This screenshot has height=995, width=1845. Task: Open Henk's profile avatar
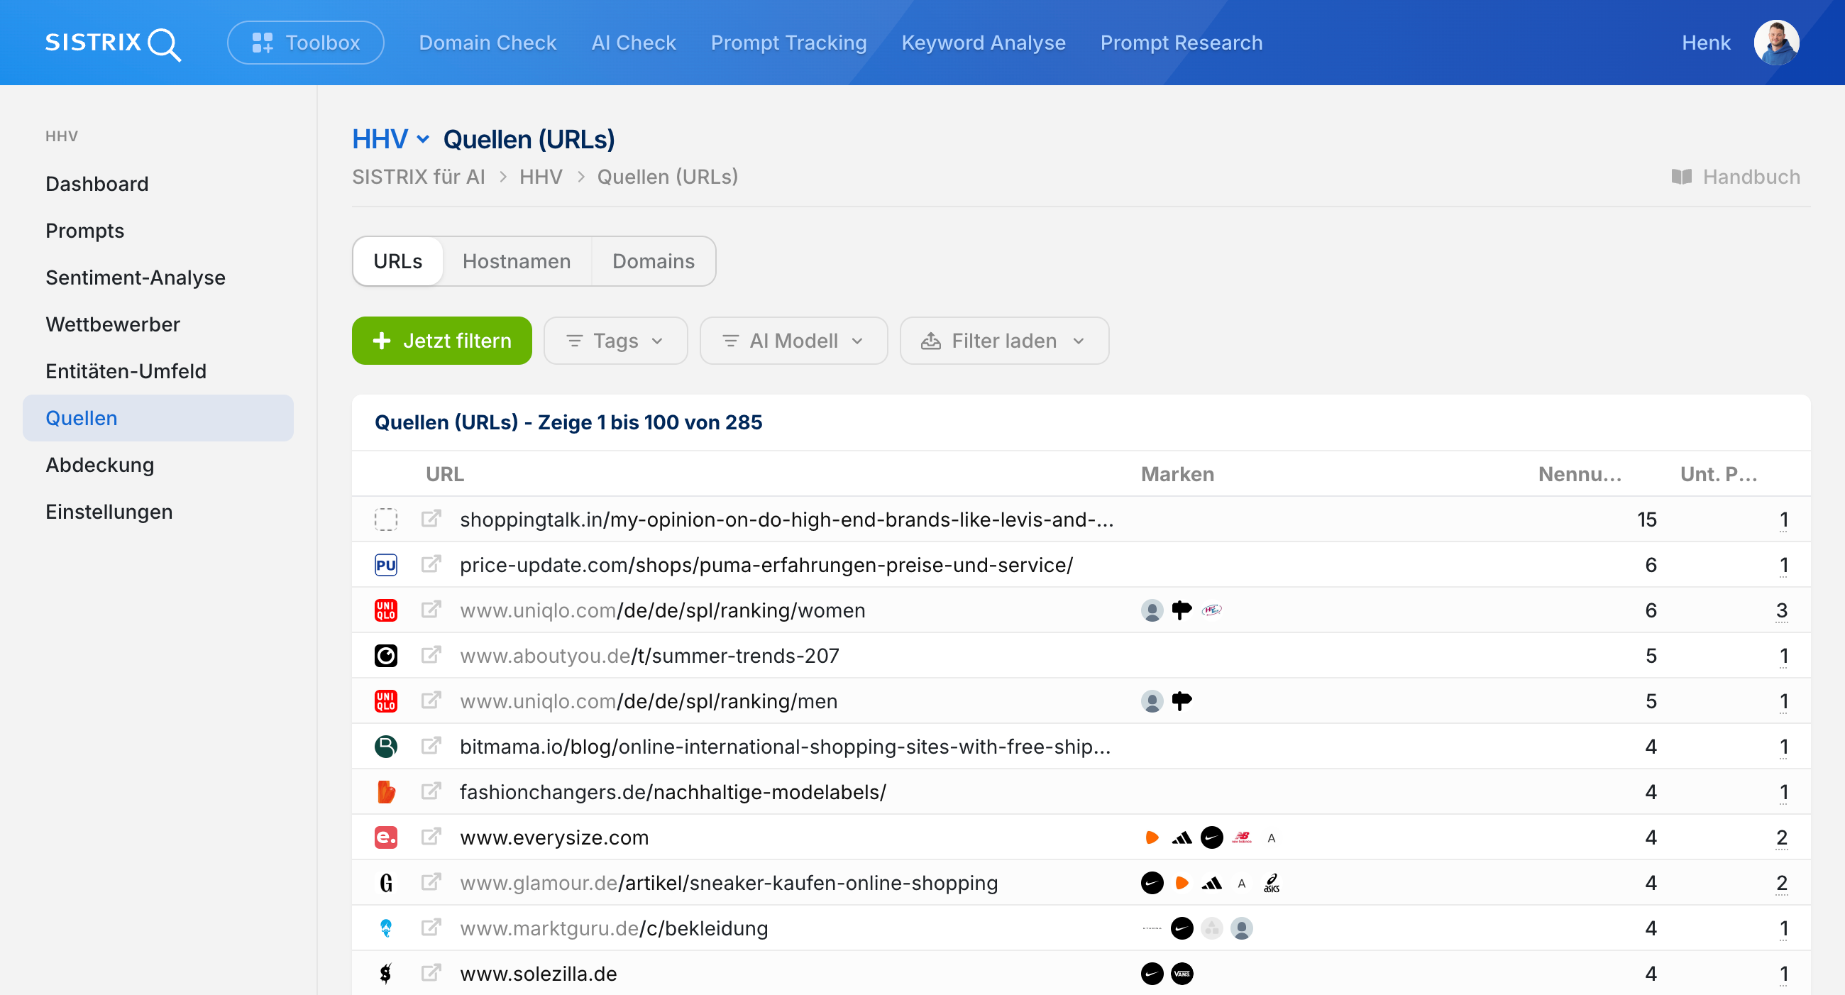[x=1776, y=43]
